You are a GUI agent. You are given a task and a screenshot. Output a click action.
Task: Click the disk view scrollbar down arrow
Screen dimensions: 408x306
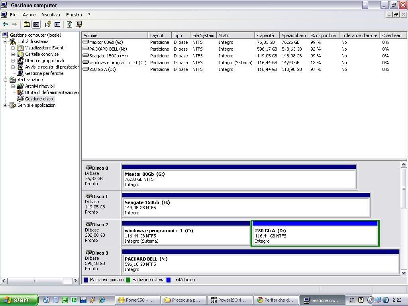[404, 273]
